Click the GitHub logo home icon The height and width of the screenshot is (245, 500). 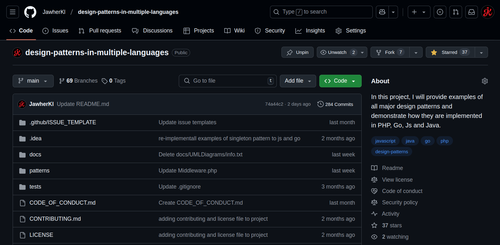(30, 12)
